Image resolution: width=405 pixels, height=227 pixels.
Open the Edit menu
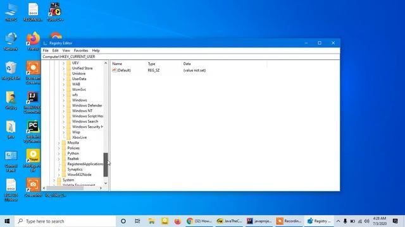[x=55, y=50]
